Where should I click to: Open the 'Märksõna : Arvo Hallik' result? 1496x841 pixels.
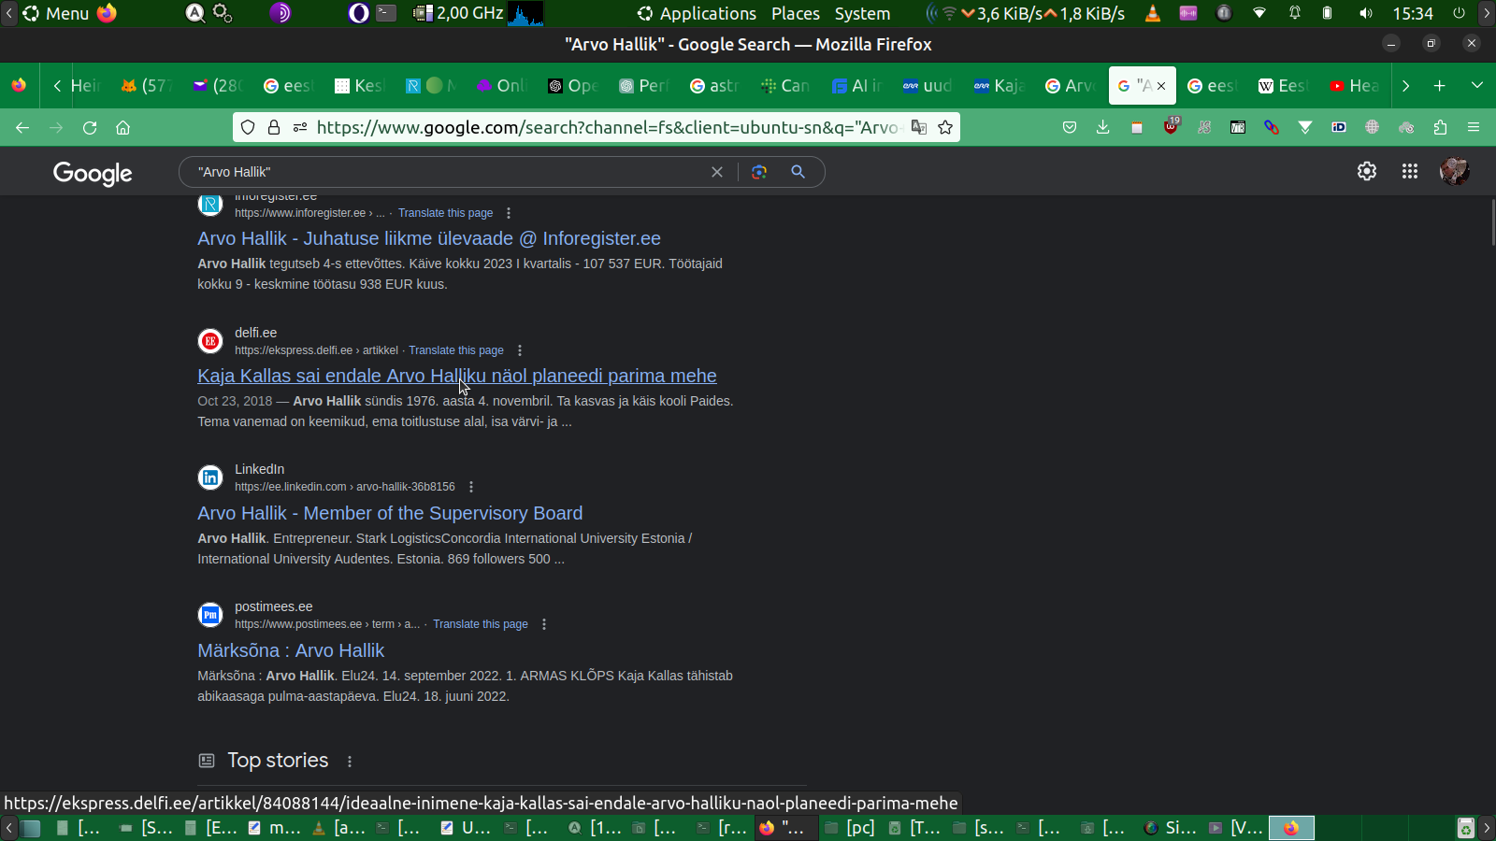(291, 650)
